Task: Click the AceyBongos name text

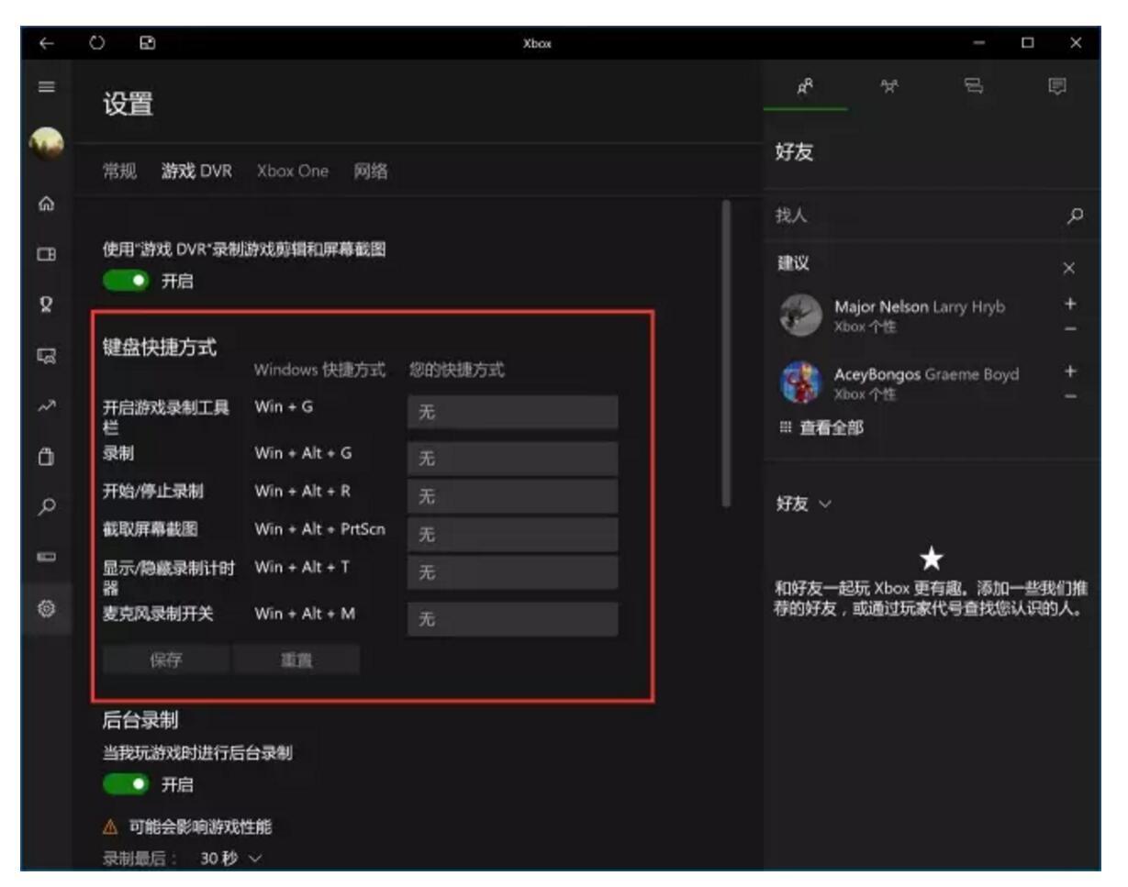Action: pyautogui.click(x=877, y=374)
